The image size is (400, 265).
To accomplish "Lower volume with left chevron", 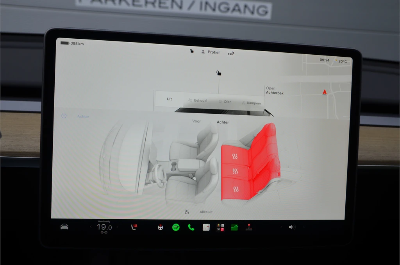I will [281, 227].
